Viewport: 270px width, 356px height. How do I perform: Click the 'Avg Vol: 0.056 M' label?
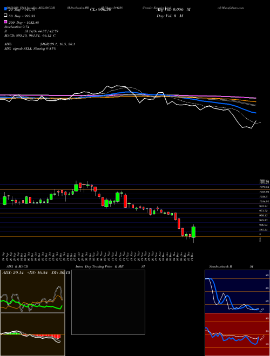173,10
